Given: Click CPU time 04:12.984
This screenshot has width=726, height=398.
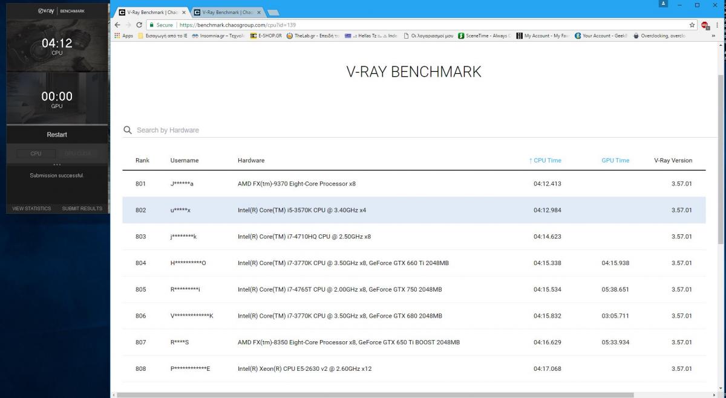Looking at the screenshot, I should (x=547, y=210).
